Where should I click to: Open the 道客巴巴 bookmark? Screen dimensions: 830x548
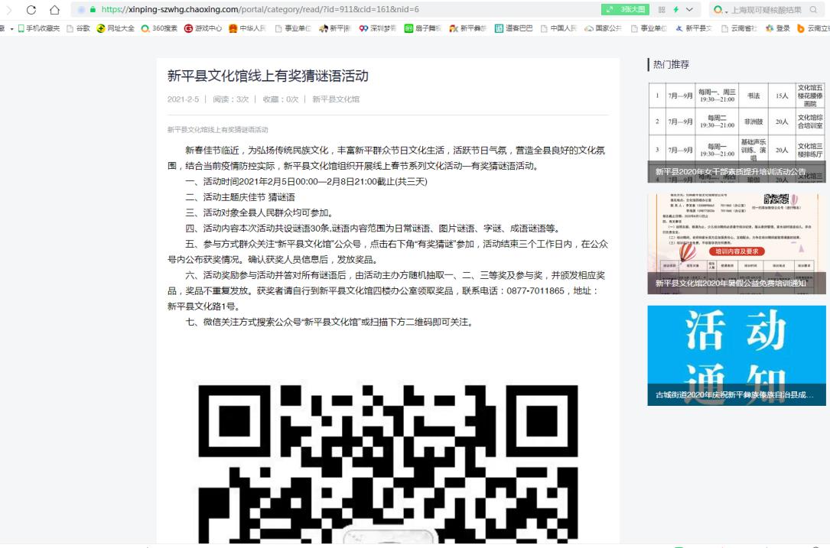click(x=513, y=28)
